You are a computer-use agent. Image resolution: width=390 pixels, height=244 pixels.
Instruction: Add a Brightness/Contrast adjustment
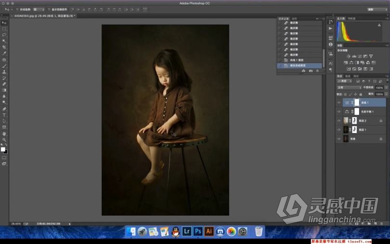pos(349,56)
